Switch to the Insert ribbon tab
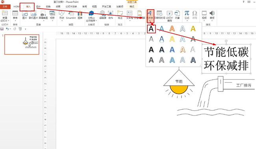The height and width of the screenshot is (149, 256). (28, 7)
